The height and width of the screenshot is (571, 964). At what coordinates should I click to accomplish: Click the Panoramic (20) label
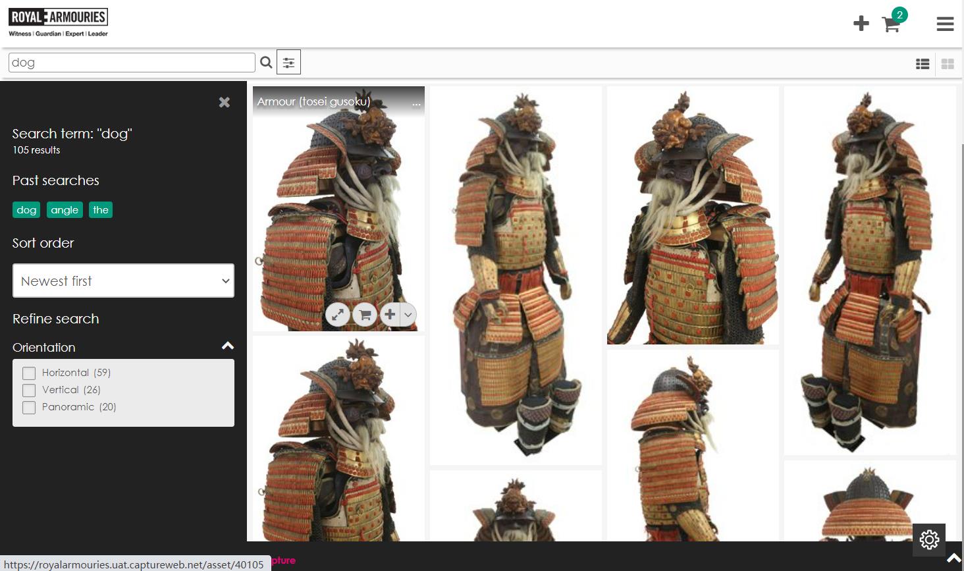tap(79, 407)
